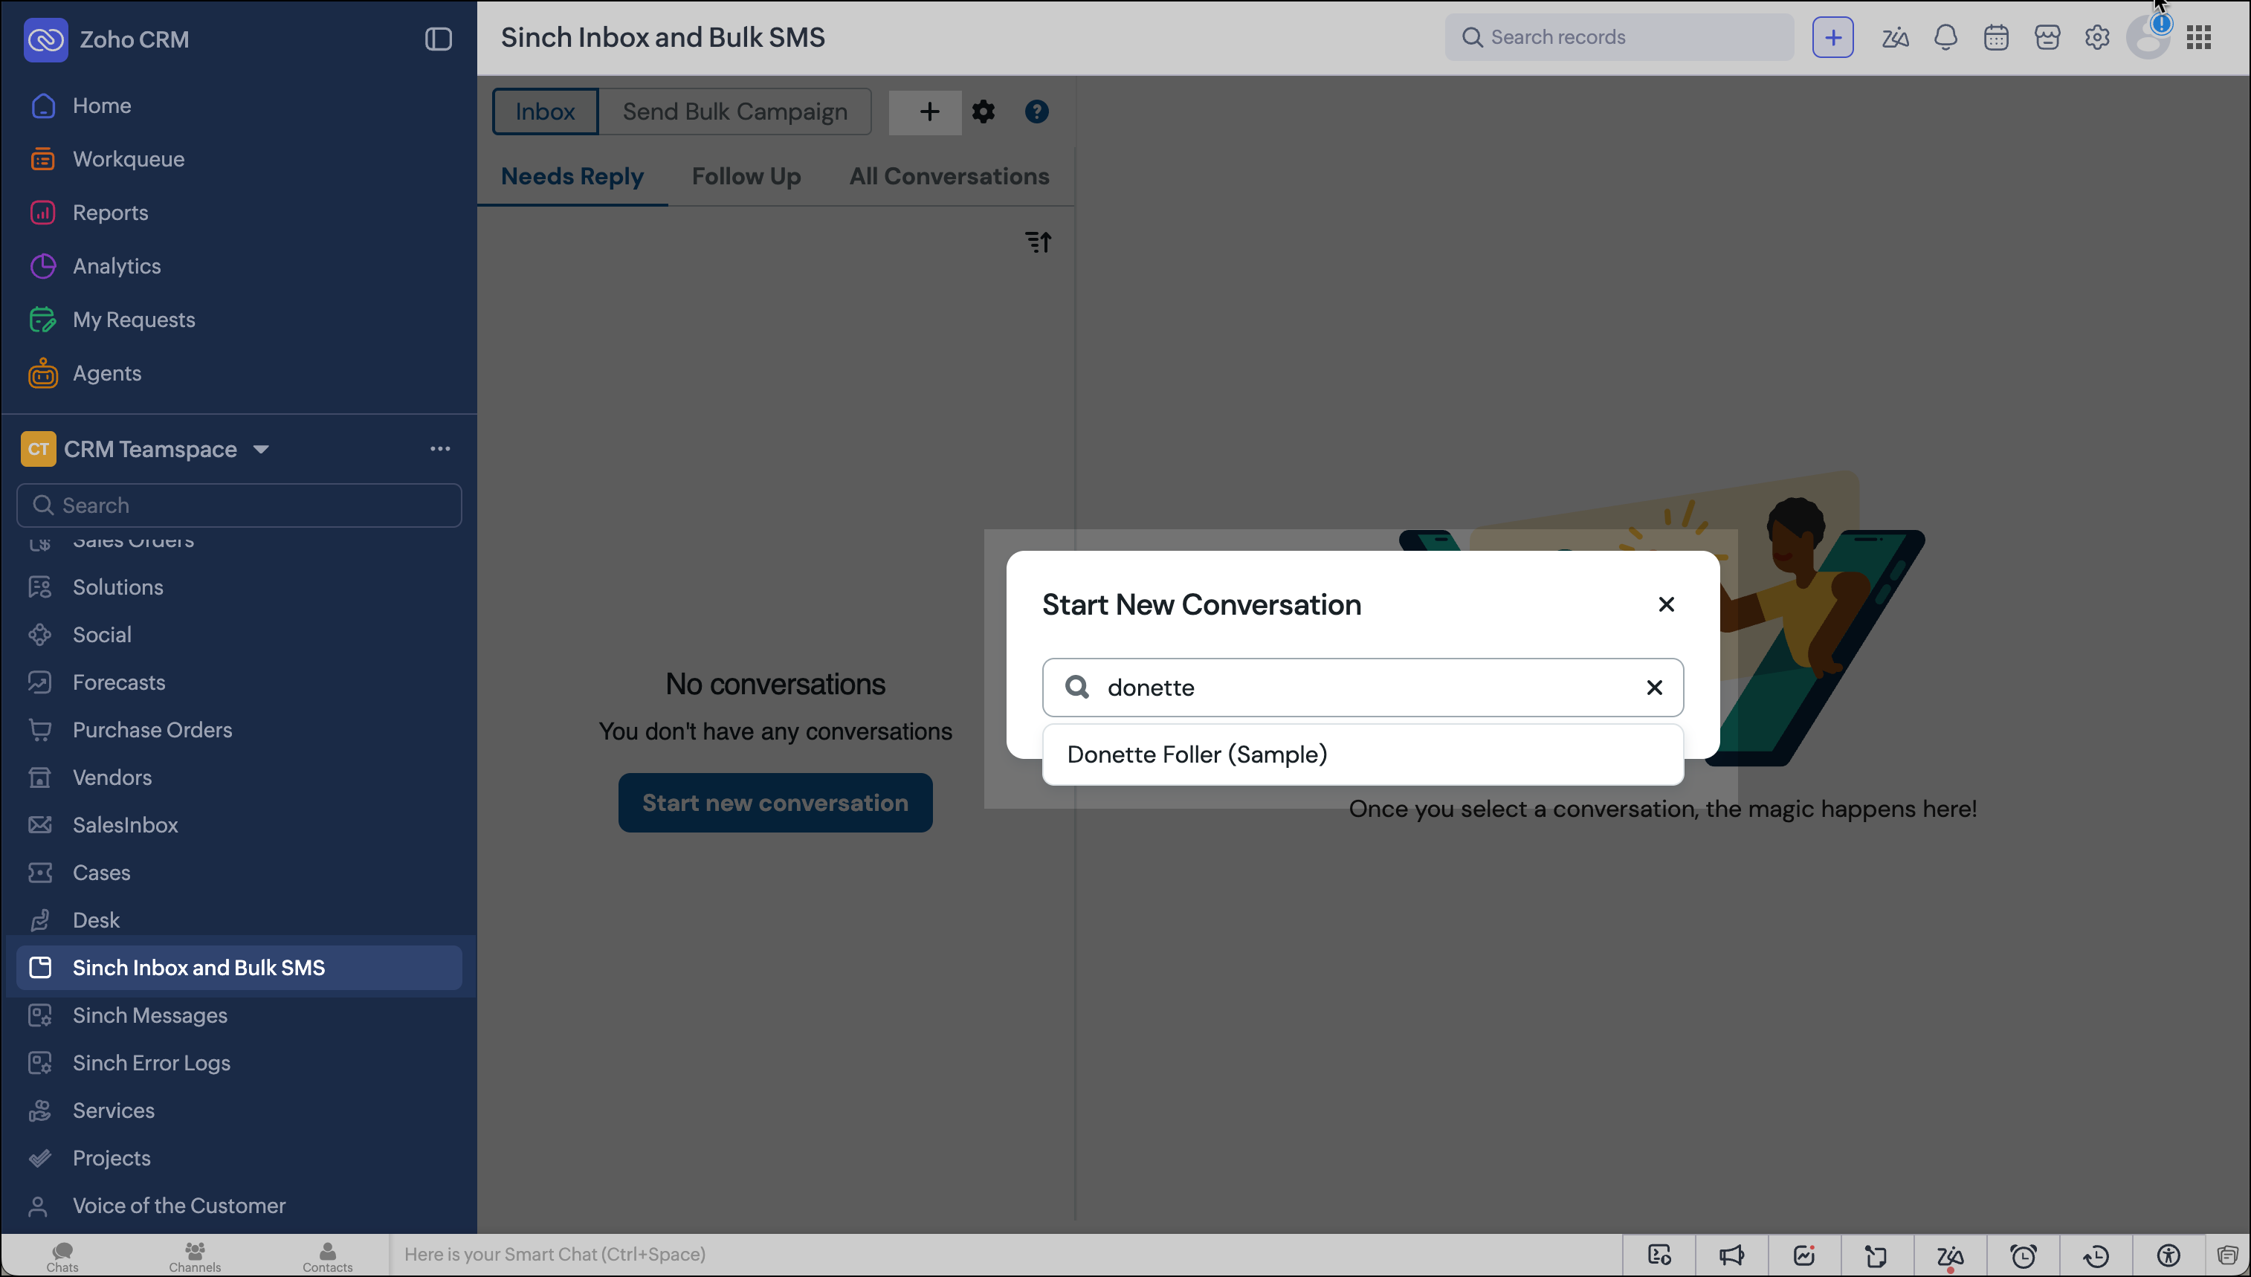
Task: Open the user profile avatar
Action: 2148,38
